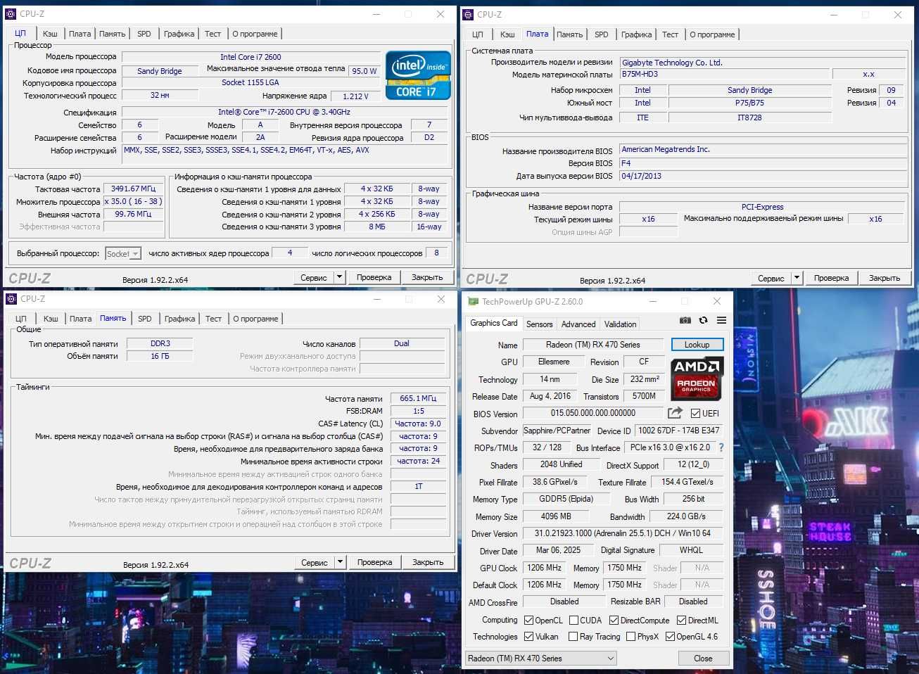Click 04/17/2013 BIOS date value
919x674 pixels.
click(763, 176)
